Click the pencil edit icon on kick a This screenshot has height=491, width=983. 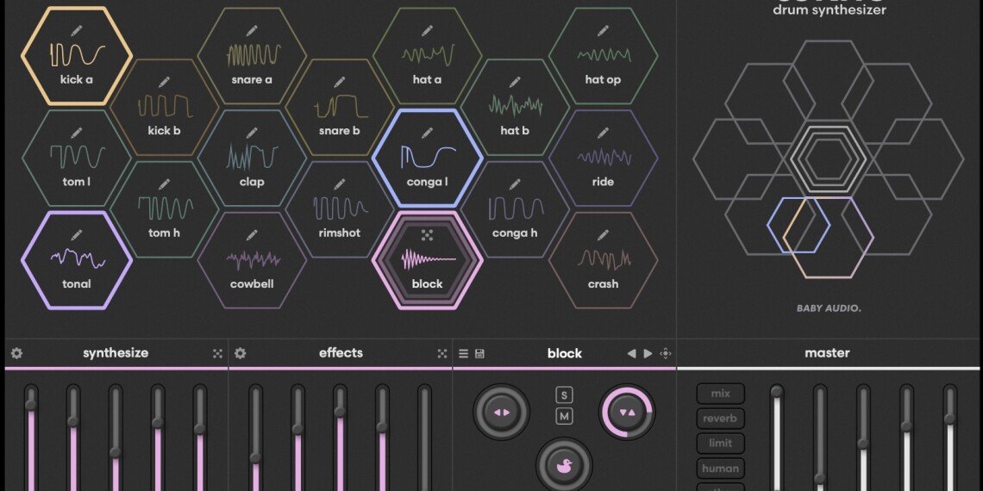[x=77, y=31]
